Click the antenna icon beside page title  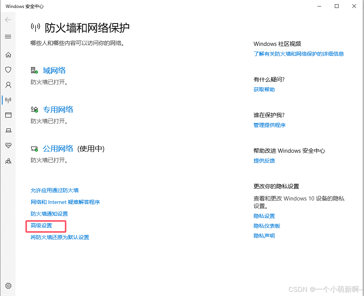point(36,27)
